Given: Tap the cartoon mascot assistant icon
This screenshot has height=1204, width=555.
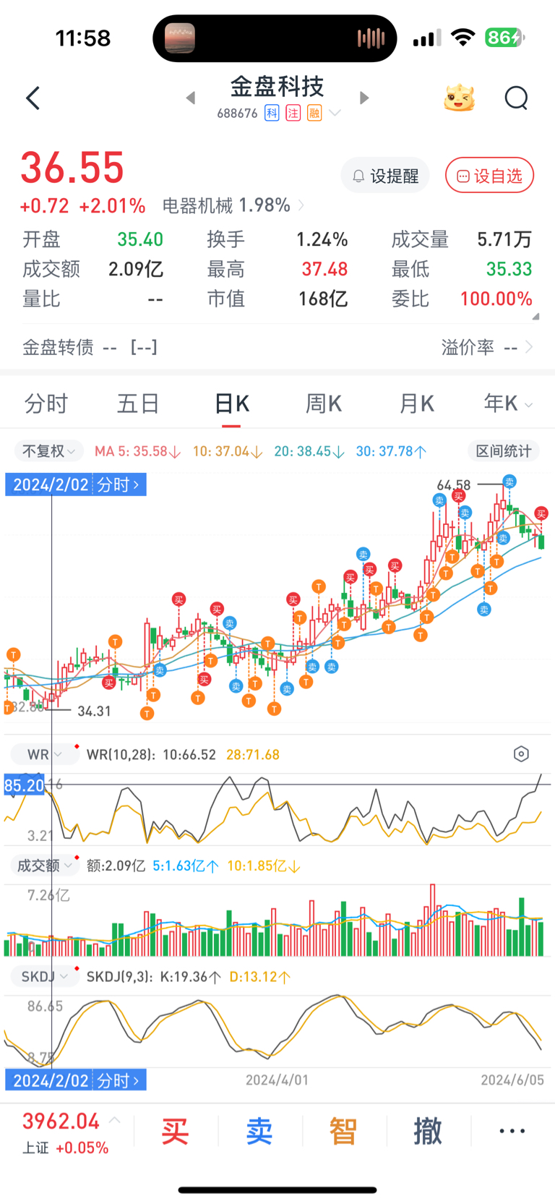Looking at the screenshot, I should click(x=460, y=98).
